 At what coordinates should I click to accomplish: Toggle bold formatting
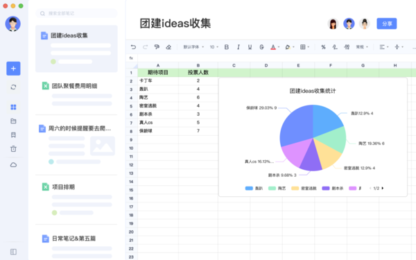coord(226,47)
